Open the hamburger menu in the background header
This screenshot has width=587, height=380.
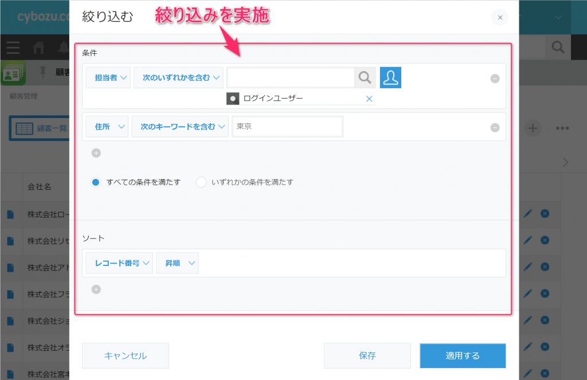point(13,48)
